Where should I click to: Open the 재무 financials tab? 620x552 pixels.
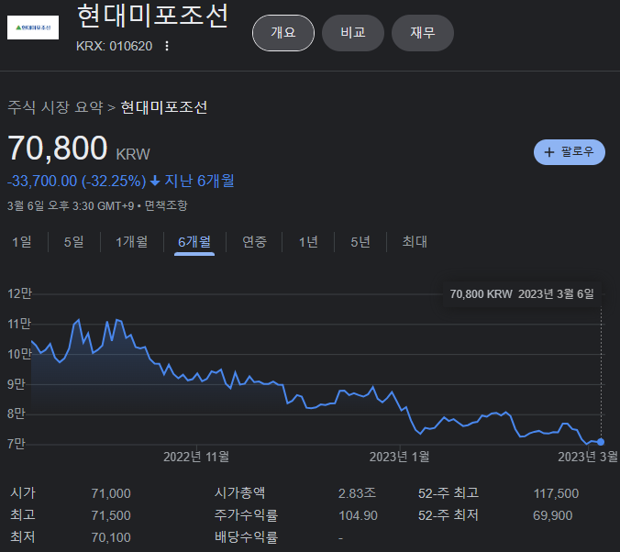[x=422, y=33]
